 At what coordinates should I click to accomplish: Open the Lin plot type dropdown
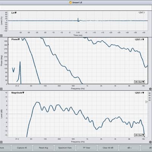tap(14, 13)
